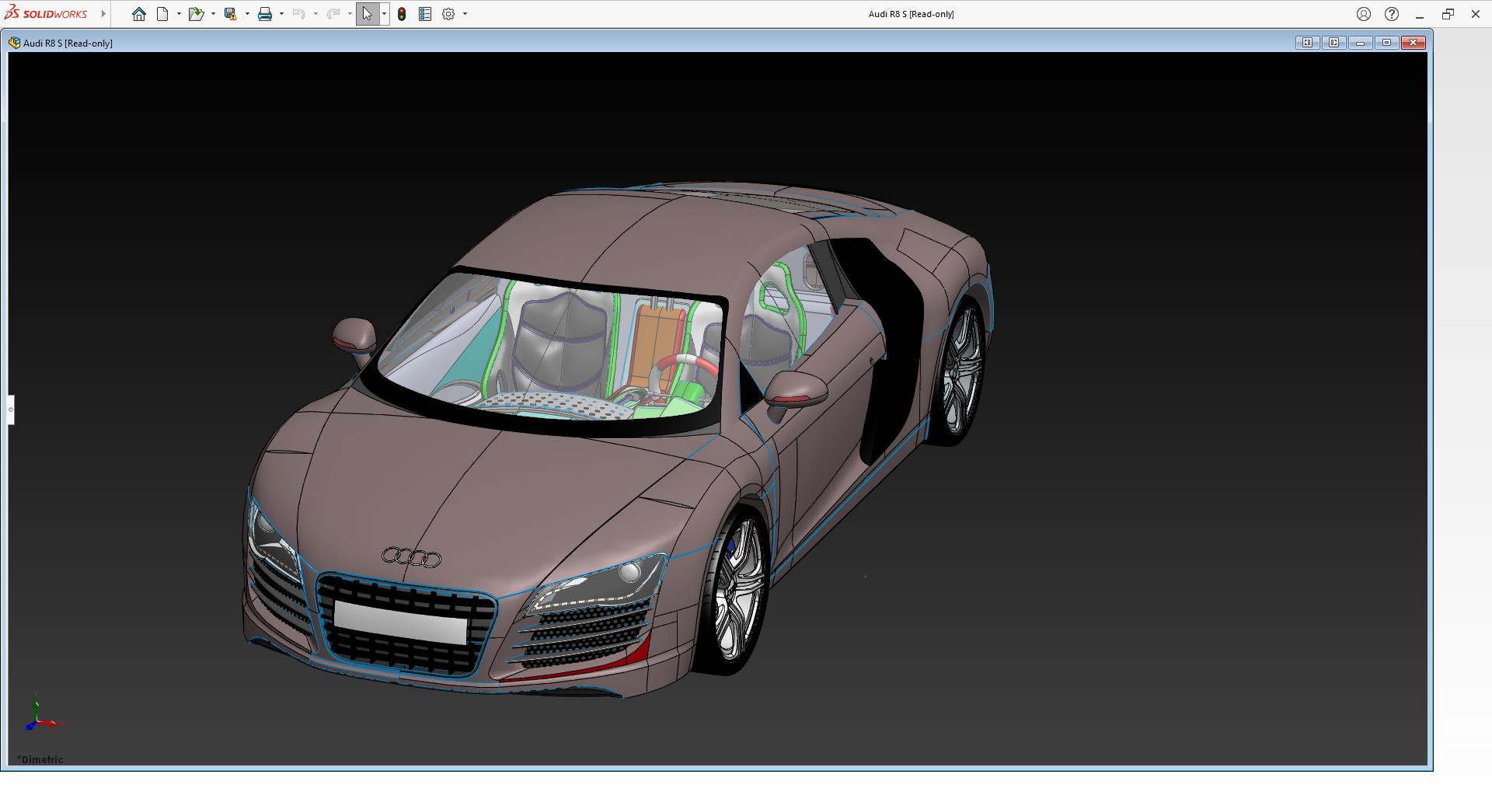Click the Save icon with warning badge
The height and width of the screenshot is (802, 1492).
pos(230,14)
